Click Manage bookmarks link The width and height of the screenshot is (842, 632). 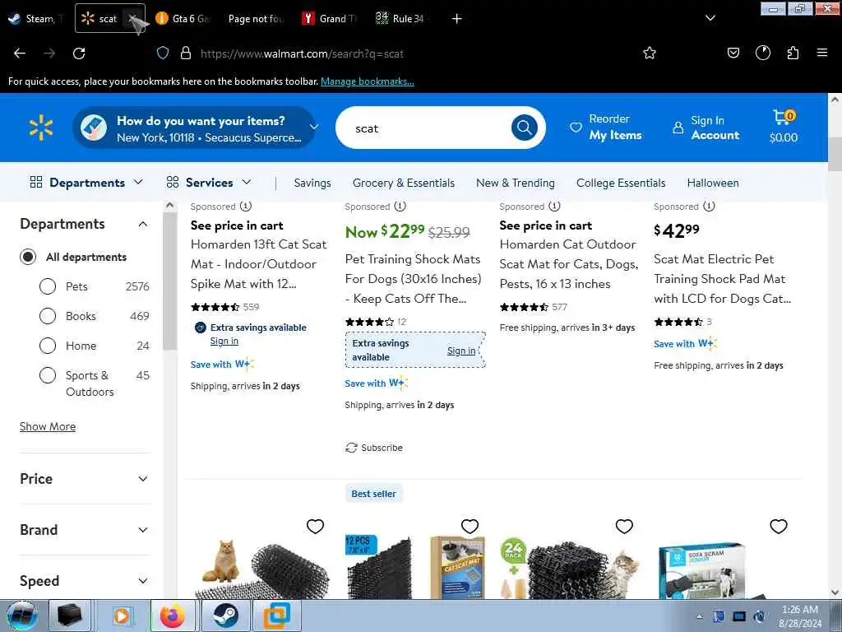pyautogui.click(x=368, y=81)
